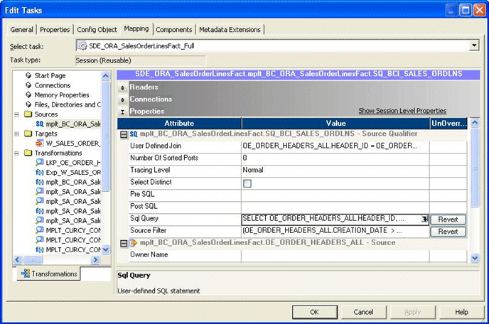Screen dimensions: 489x324
Task: Click the Cancel button
Action: click(x=363, y=312)
